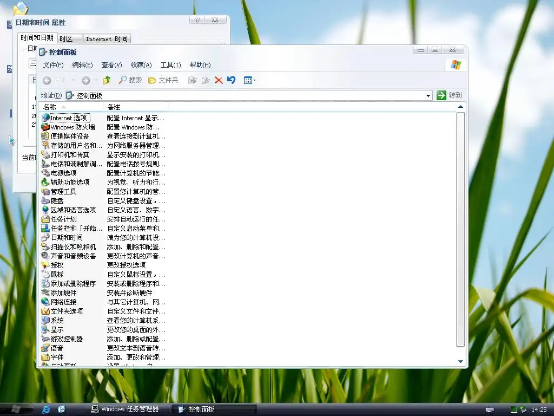Image resolution: width=554 pixels, height=416 pixels.
Task: Open 电源选项 icon
Action: click(x=45, y=173)
